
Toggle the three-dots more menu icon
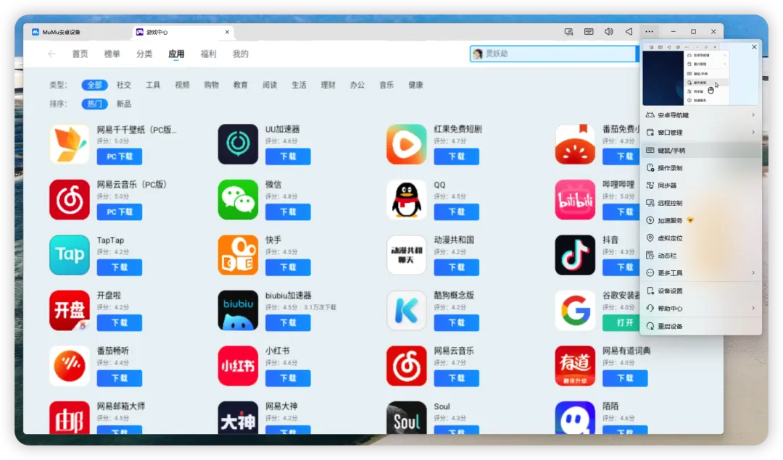click(649, 31)
